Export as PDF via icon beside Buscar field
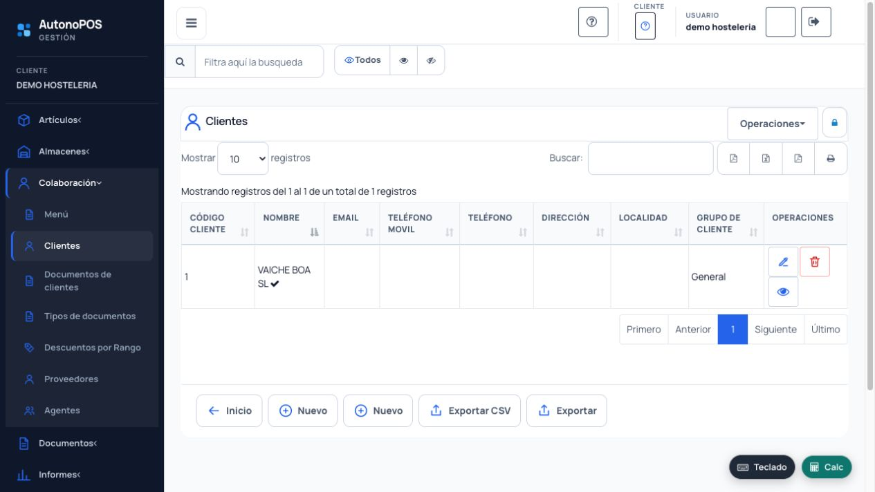Viewport: 875px width, 492px height. tap(734, 158)
